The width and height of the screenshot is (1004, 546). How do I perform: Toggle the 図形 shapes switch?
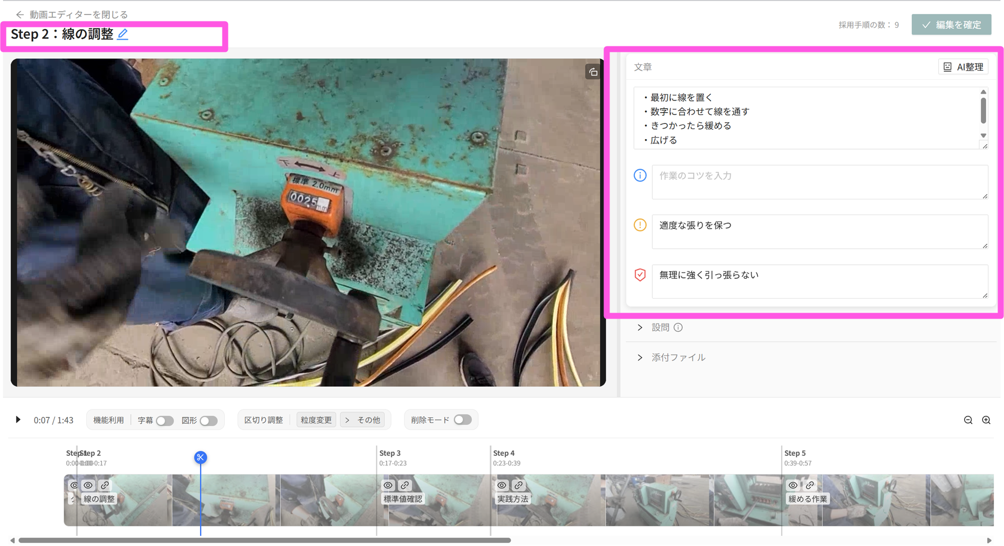click(208, 420)
